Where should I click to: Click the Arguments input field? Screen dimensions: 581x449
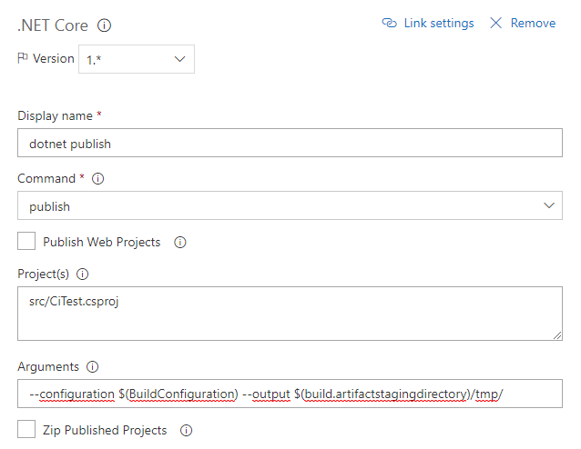click(x=290, y=394)
